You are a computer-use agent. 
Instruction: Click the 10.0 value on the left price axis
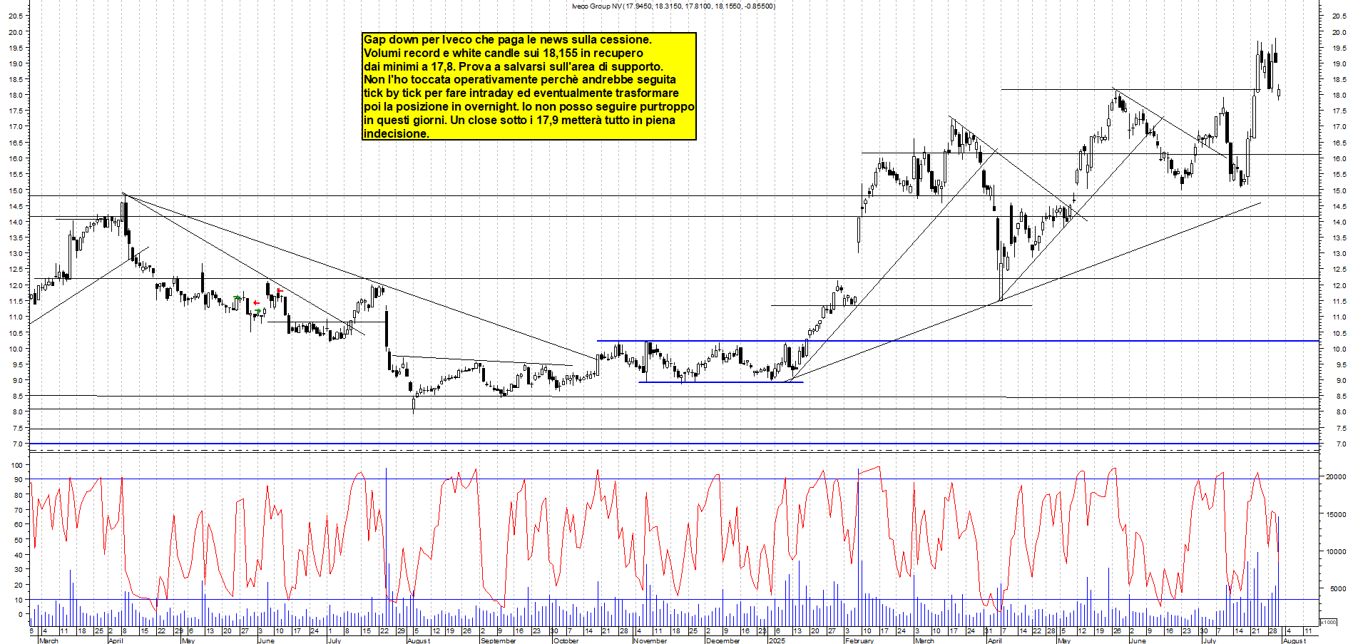click(x=15, y=349)
